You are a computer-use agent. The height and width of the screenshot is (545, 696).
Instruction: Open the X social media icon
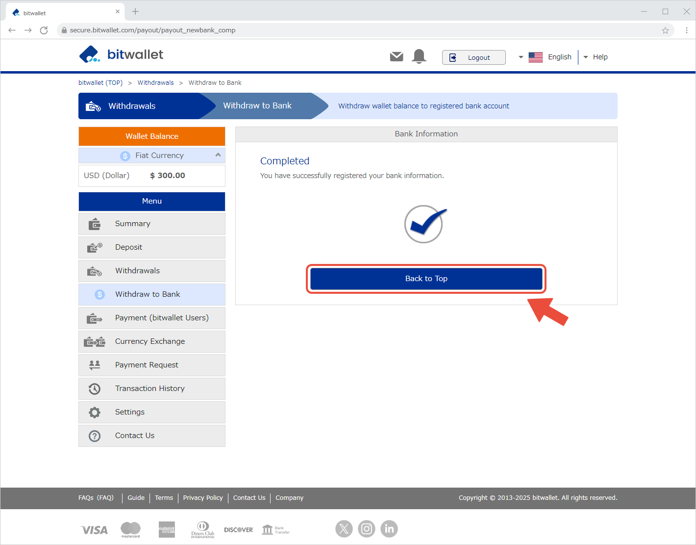click(344, 529)
